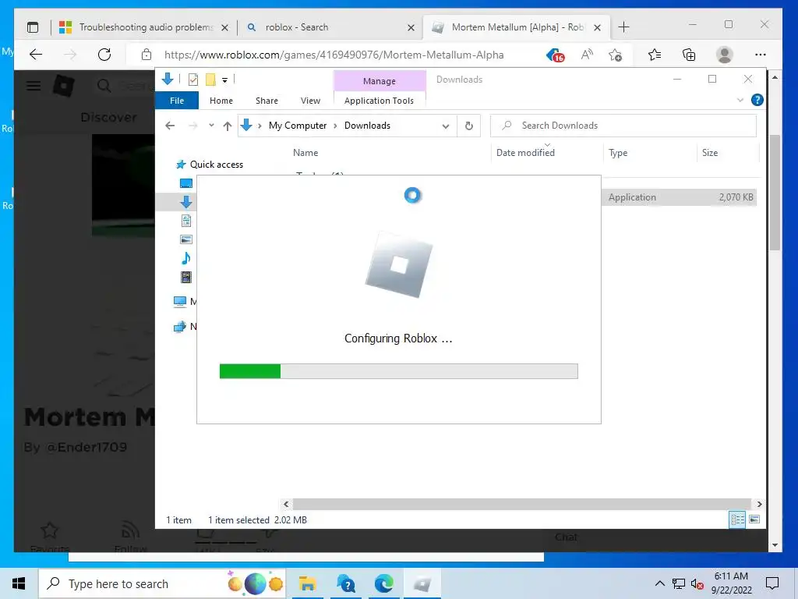Open Customize Quick Access Toolbar dropdown
This screenshot has height=599, width=798.
pos(224,80)
